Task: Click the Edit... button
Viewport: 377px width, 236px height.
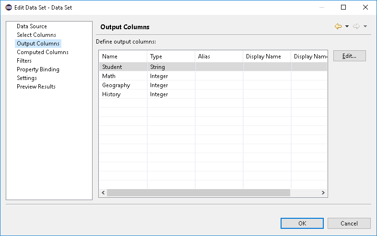Action: pyautogui.click(x=349, y=56)
